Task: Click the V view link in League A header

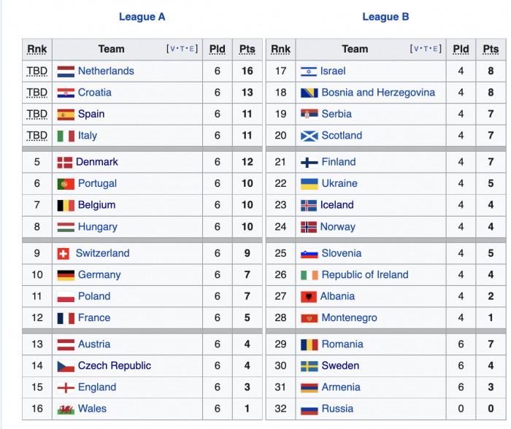Action: pos(172,49)
